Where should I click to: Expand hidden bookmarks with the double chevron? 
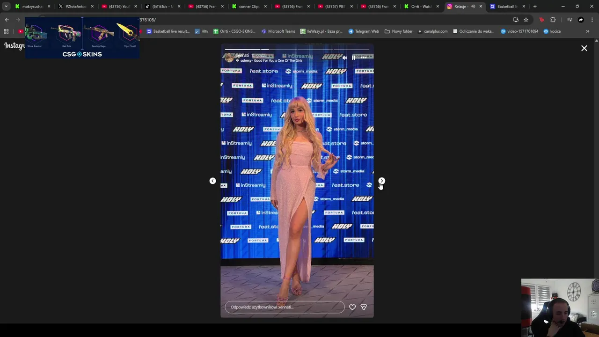click(x=588, y=31)
